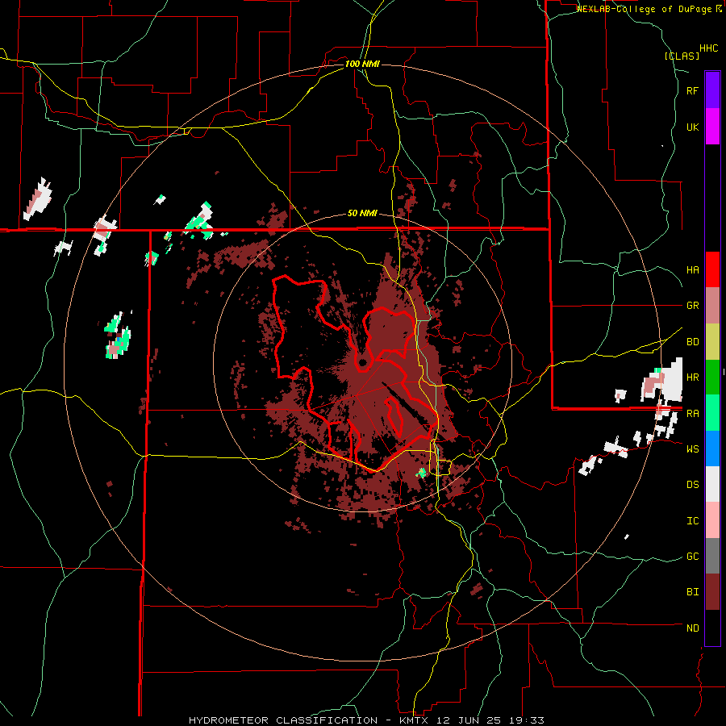Click the RA legend label

(692, 414)
